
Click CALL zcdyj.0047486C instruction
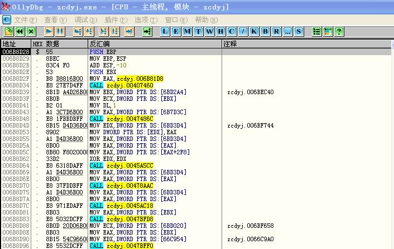(121, 119)
